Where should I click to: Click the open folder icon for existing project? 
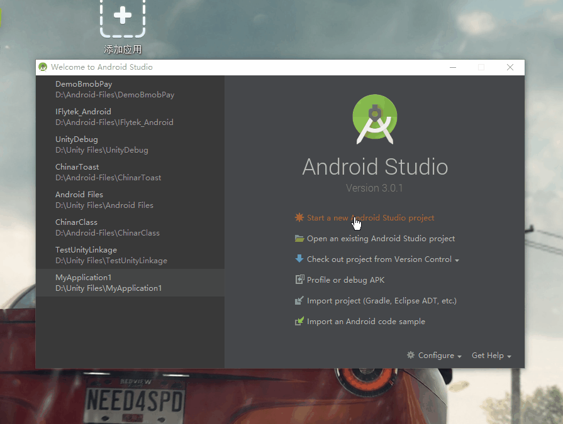[299, 238]
